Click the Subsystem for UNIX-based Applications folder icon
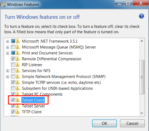 [x=18, y=88]
